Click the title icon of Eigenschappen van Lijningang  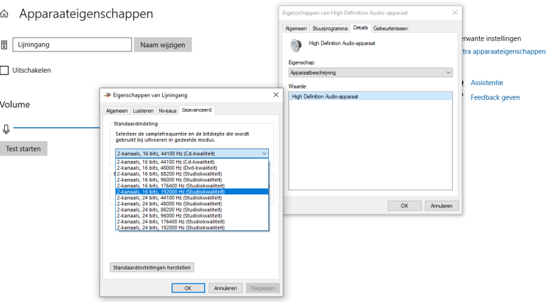click(108, 95)
